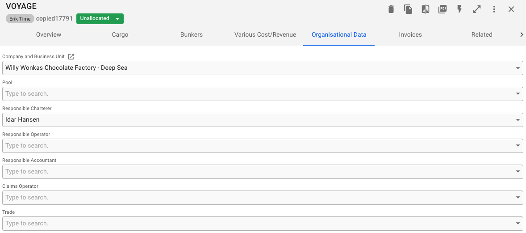Open the Pool dropdown arrow
Screen dimensions: 526x233
coord(518,94)
